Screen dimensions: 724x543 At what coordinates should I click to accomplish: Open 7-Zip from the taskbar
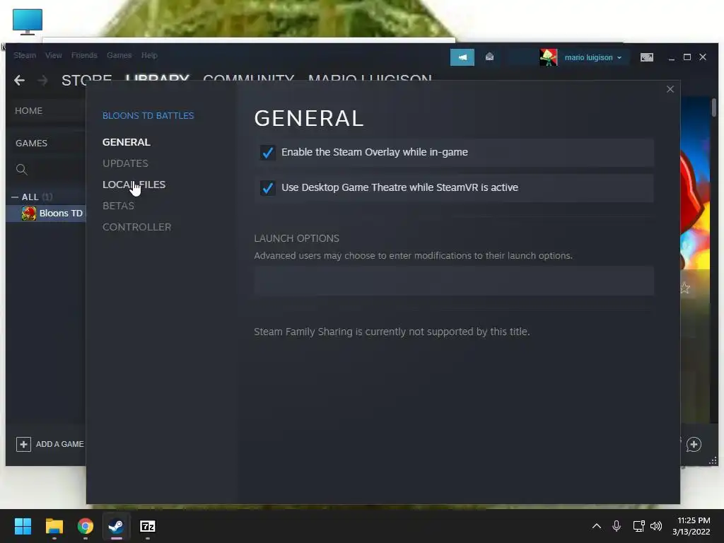148,526
